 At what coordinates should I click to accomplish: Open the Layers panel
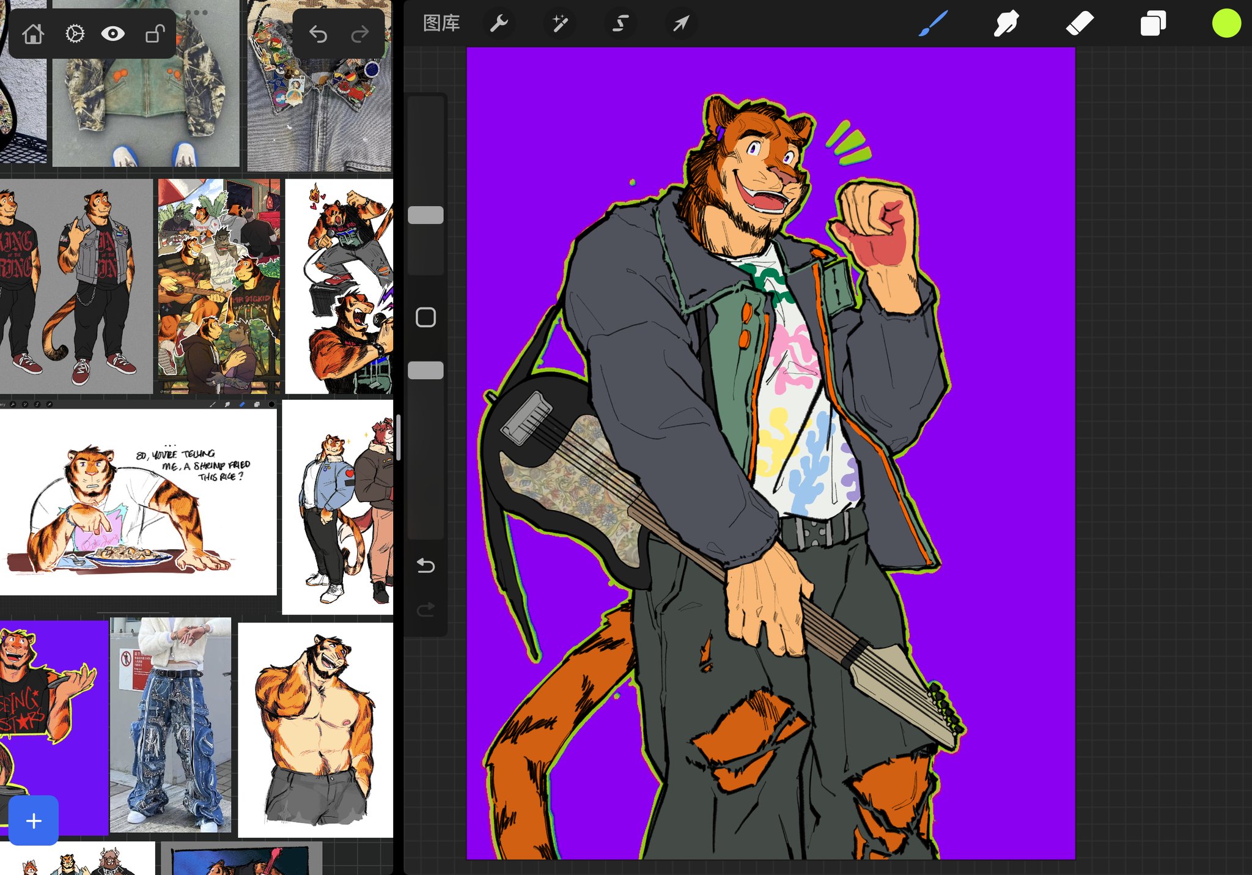[1153, 23]
